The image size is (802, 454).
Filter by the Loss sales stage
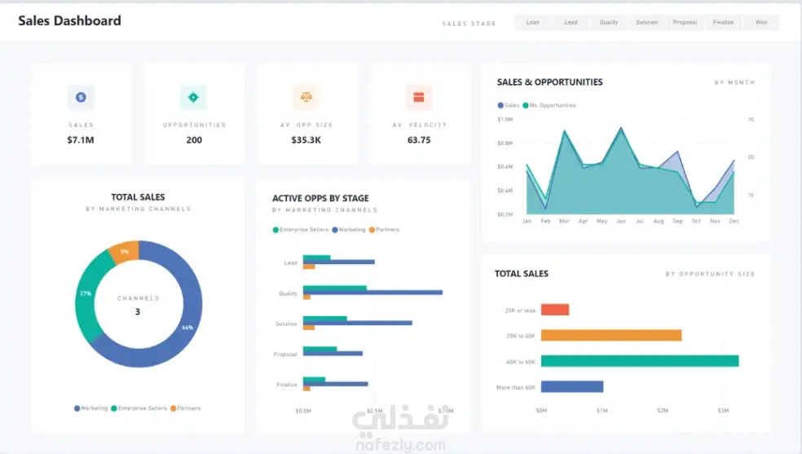533,23
